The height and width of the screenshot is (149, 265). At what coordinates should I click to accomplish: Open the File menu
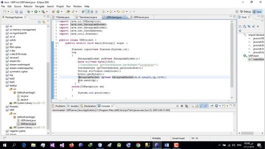[3, 7]
